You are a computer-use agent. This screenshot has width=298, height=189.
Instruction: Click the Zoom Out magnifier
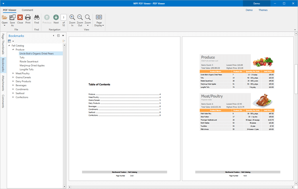point(80,18)
